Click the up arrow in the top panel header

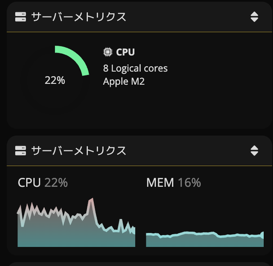[x=254, y=14]
